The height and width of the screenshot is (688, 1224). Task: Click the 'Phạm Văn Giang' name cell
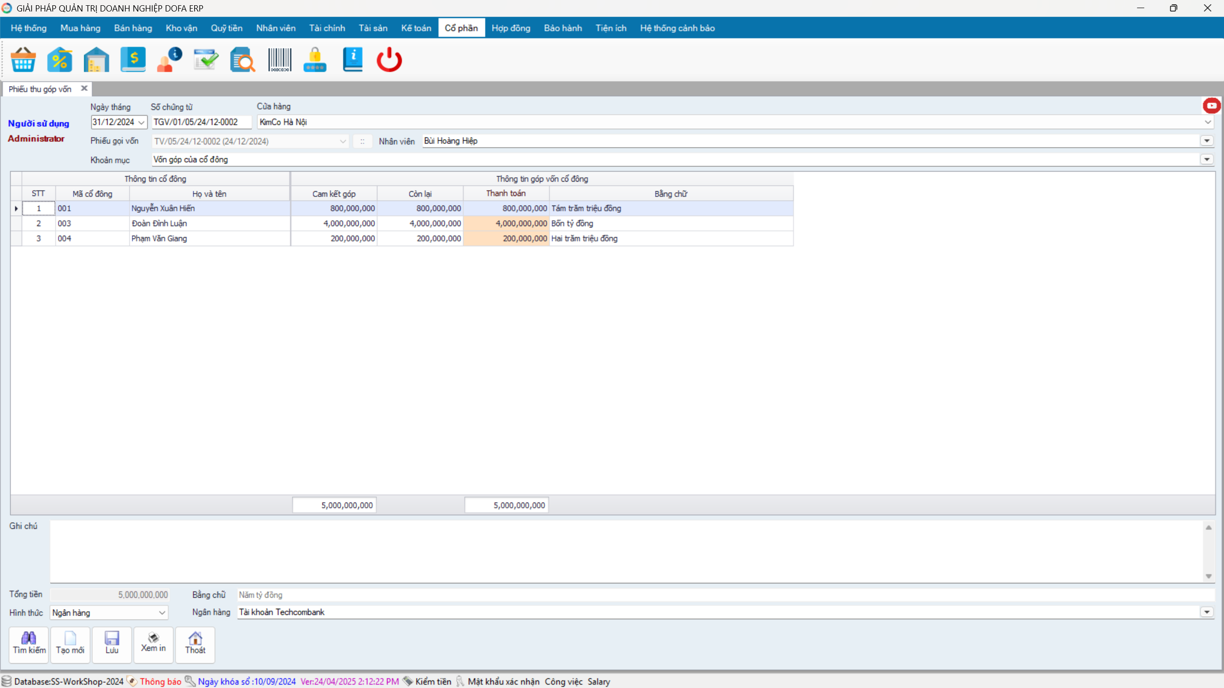pyautogui.click(x=210, y=238)
